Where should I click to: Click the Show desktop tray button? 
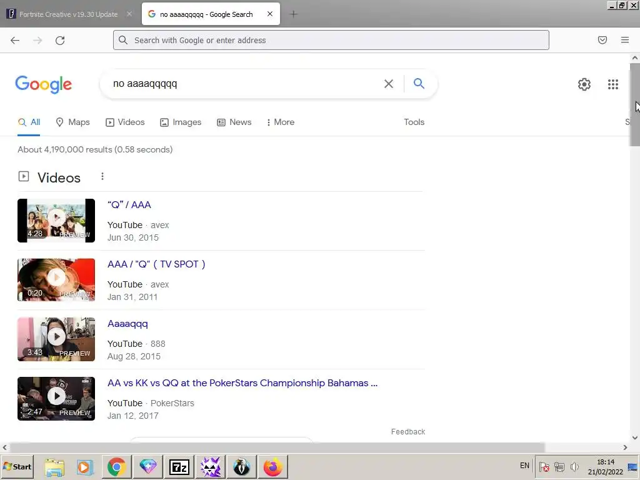(632, 467)
